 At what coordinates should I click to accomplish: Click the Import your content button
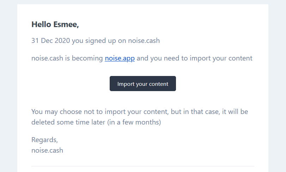[x=143, y=84]
